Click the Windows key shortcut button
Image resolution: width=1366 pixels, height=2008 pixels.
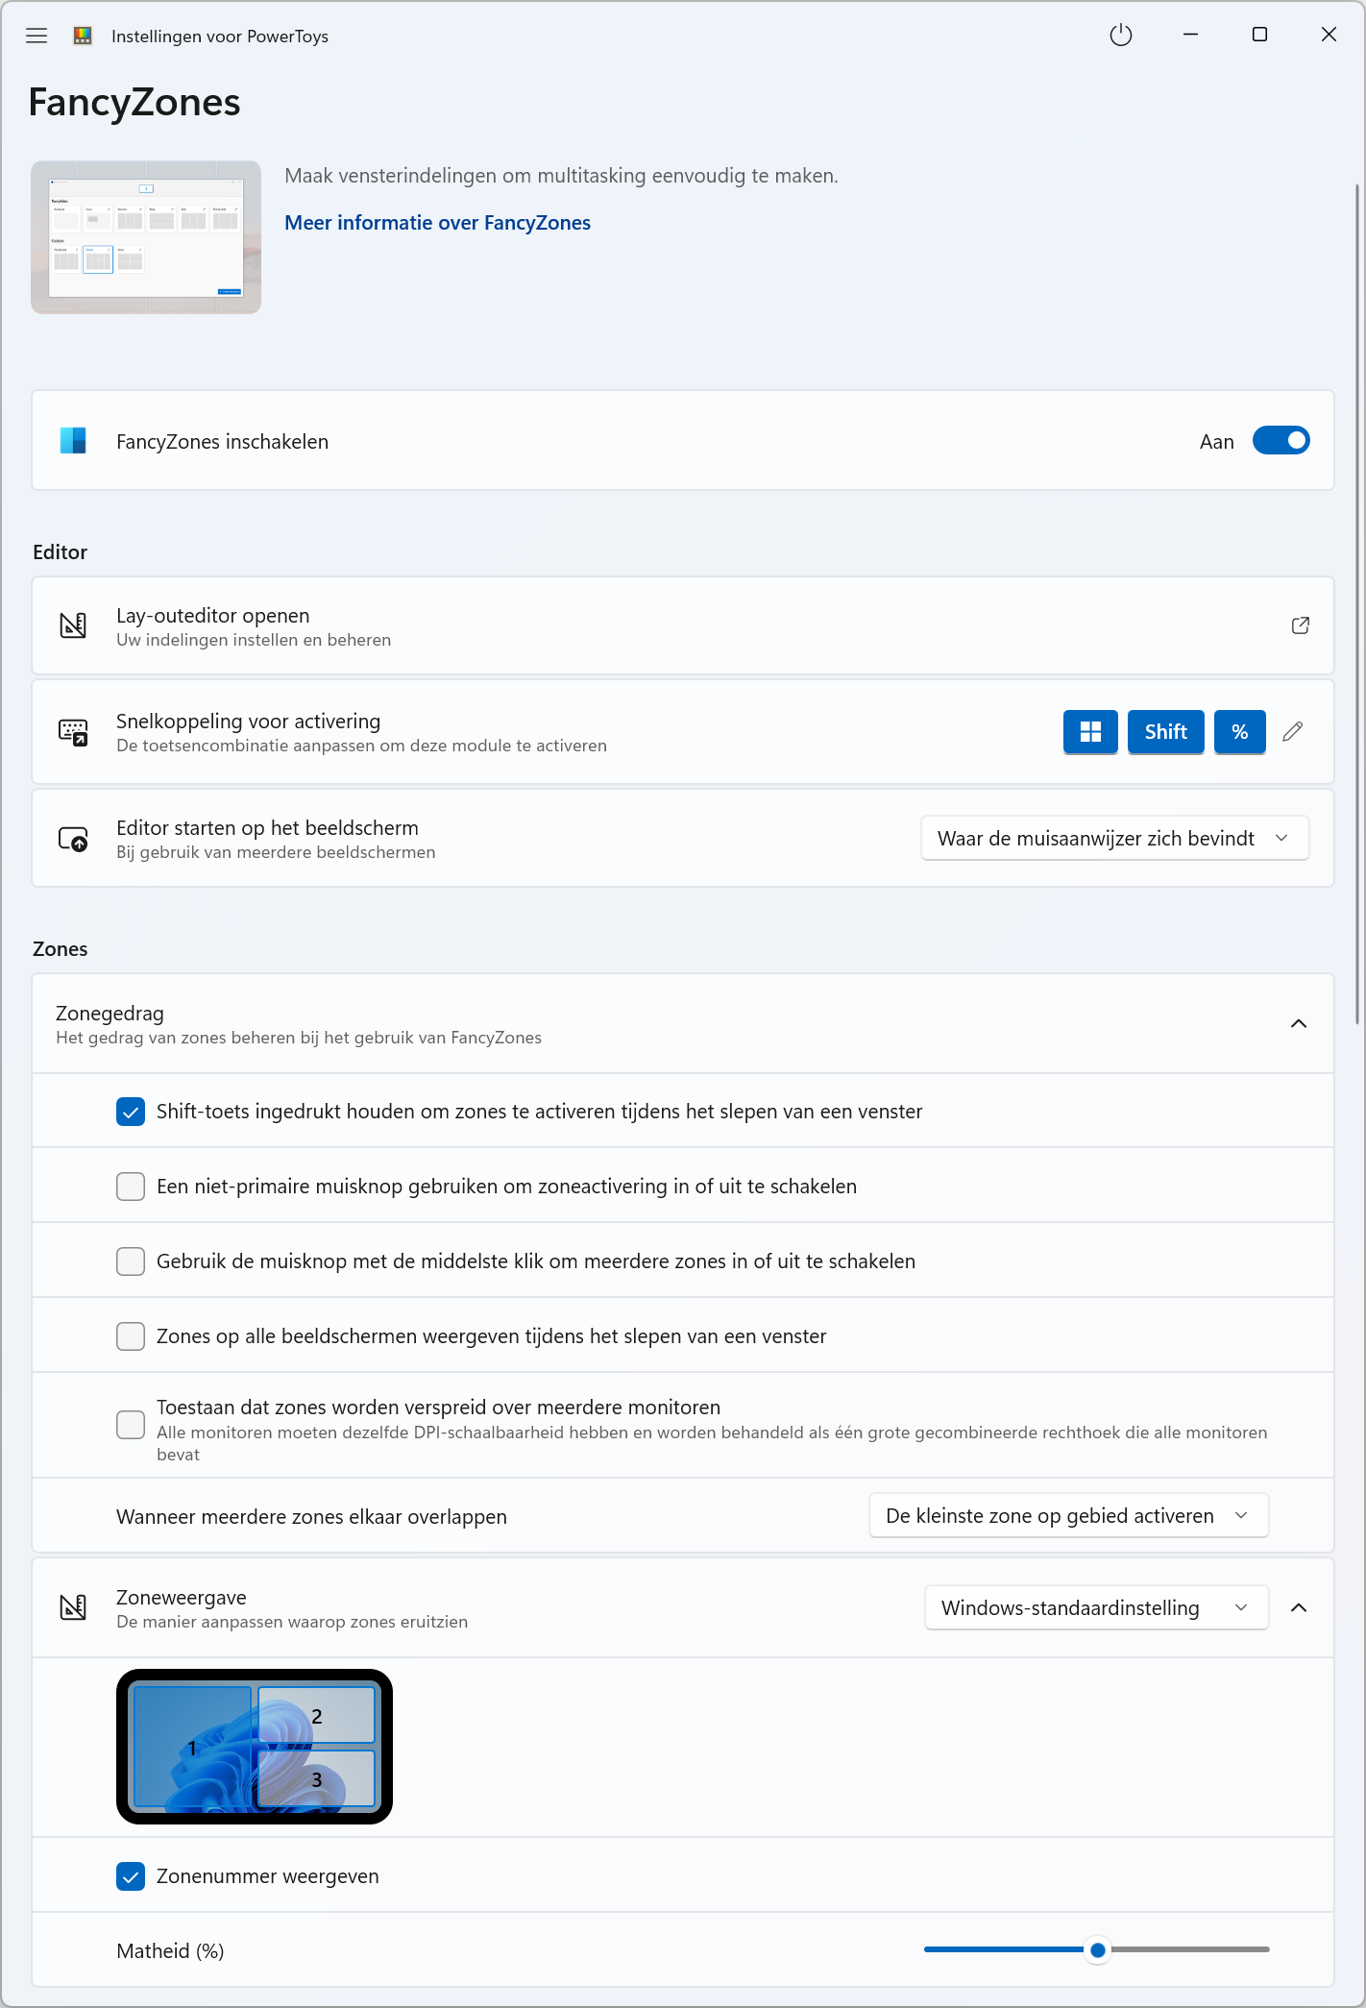(1090, 732)
